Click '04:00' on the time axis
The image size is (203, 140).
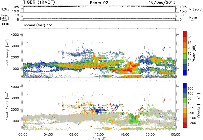[x=48, y=135]
